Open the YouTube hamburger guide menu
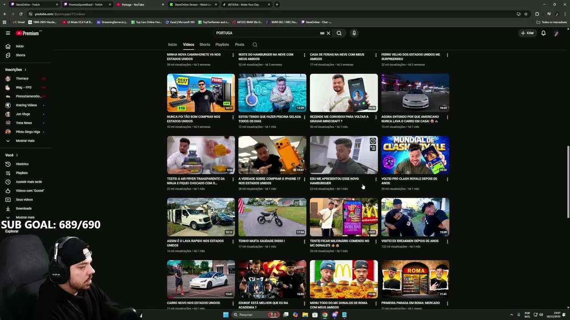 coord(8,33)
